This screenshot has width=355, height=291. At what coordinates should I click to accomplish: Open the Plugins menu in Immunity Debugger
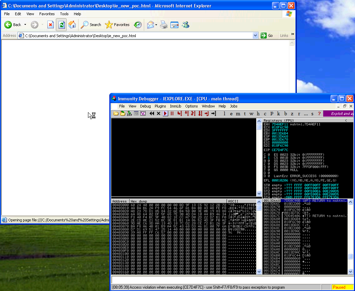[160, 106]
